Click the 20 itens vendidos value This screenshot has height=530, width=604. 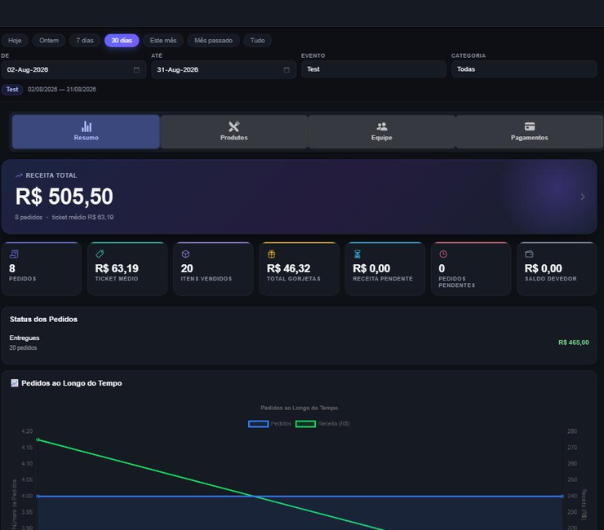187,268
